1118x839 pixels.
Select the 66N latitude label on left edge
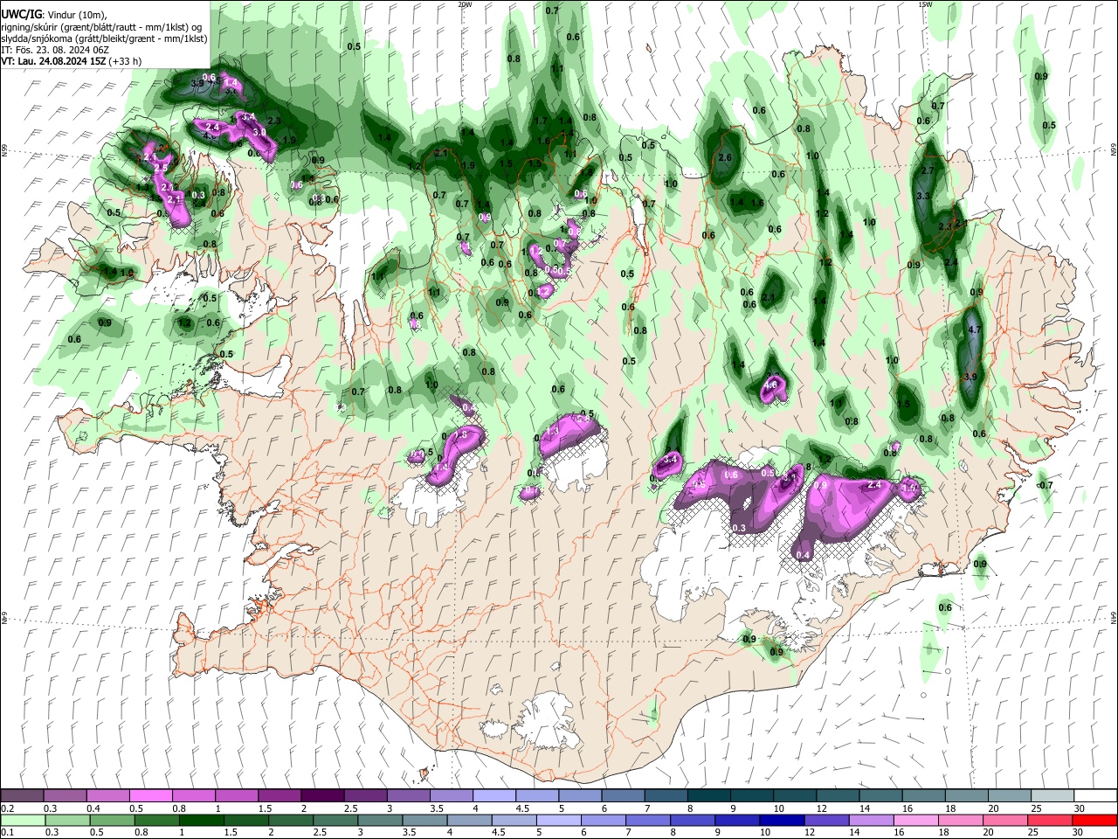click(4, 151)
